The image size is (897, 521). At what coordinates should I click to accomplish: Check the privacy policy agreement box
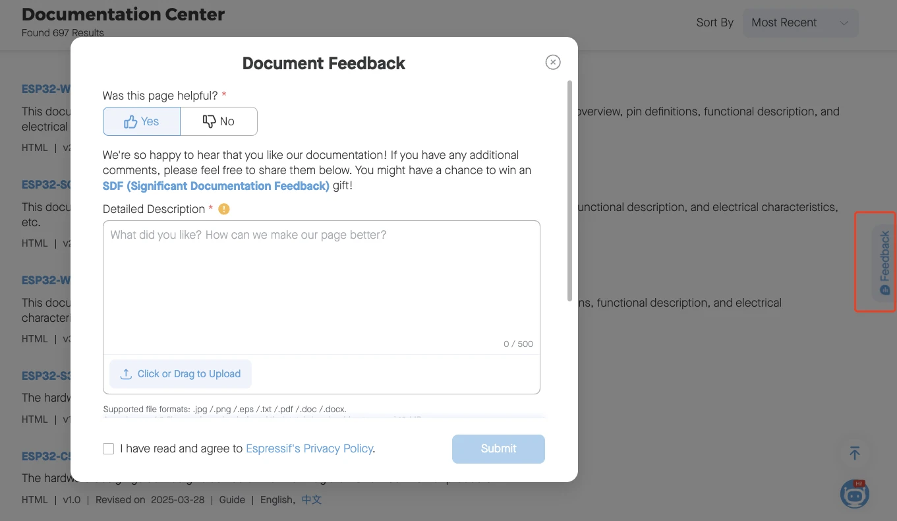click(x=108, y=448)
